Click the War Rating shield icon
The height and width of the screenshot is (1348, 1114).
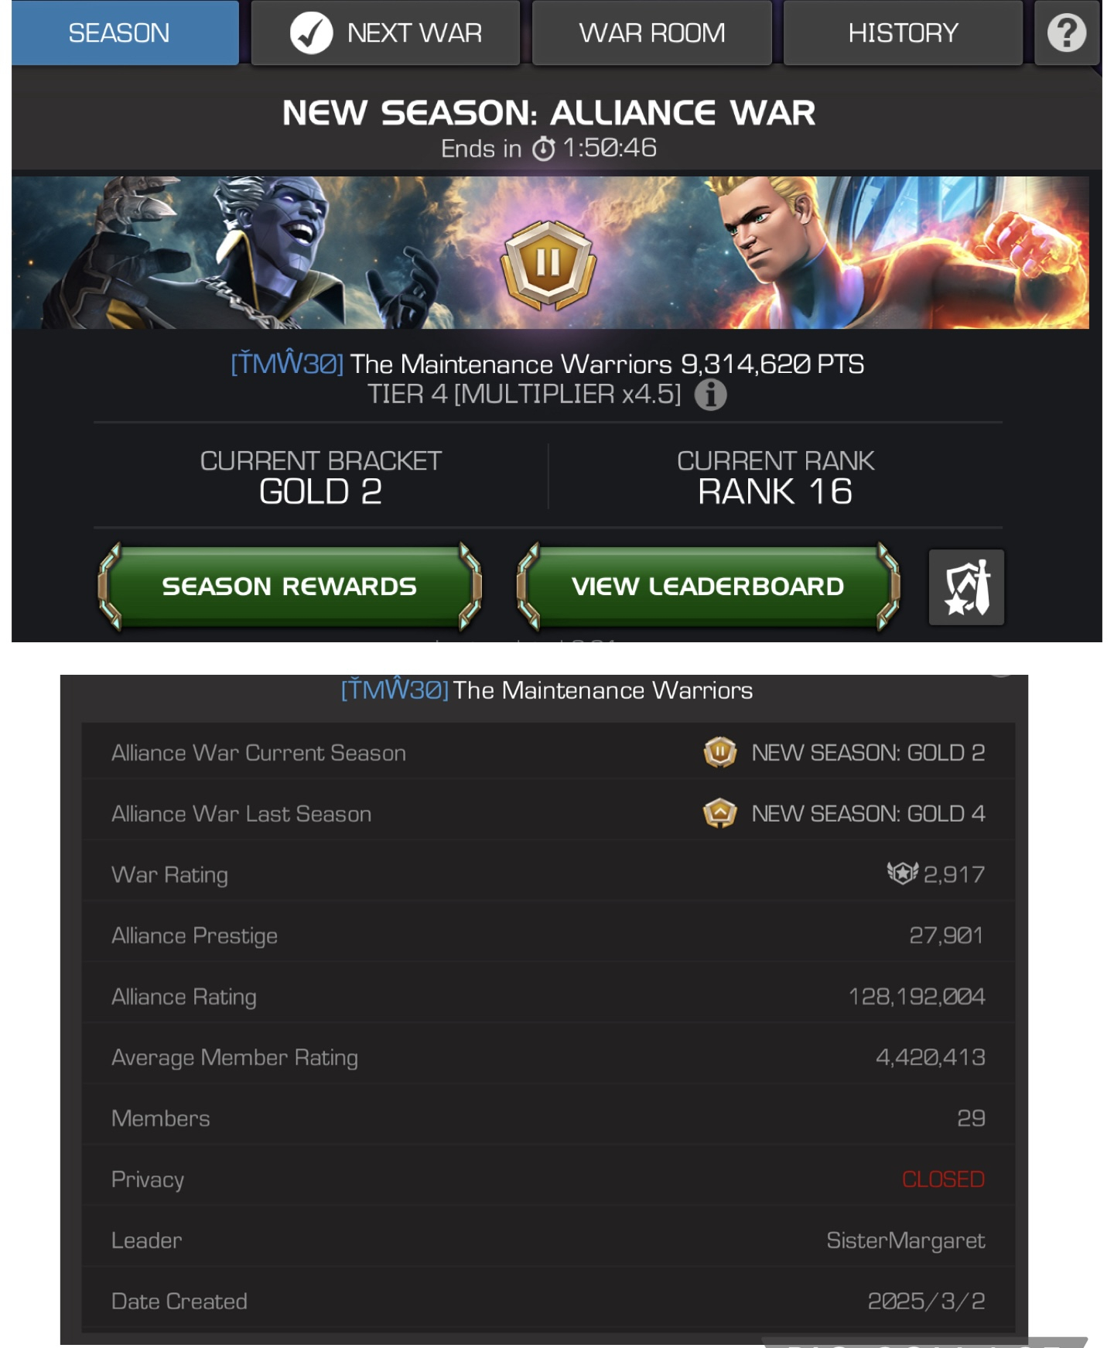coord(902,874)
